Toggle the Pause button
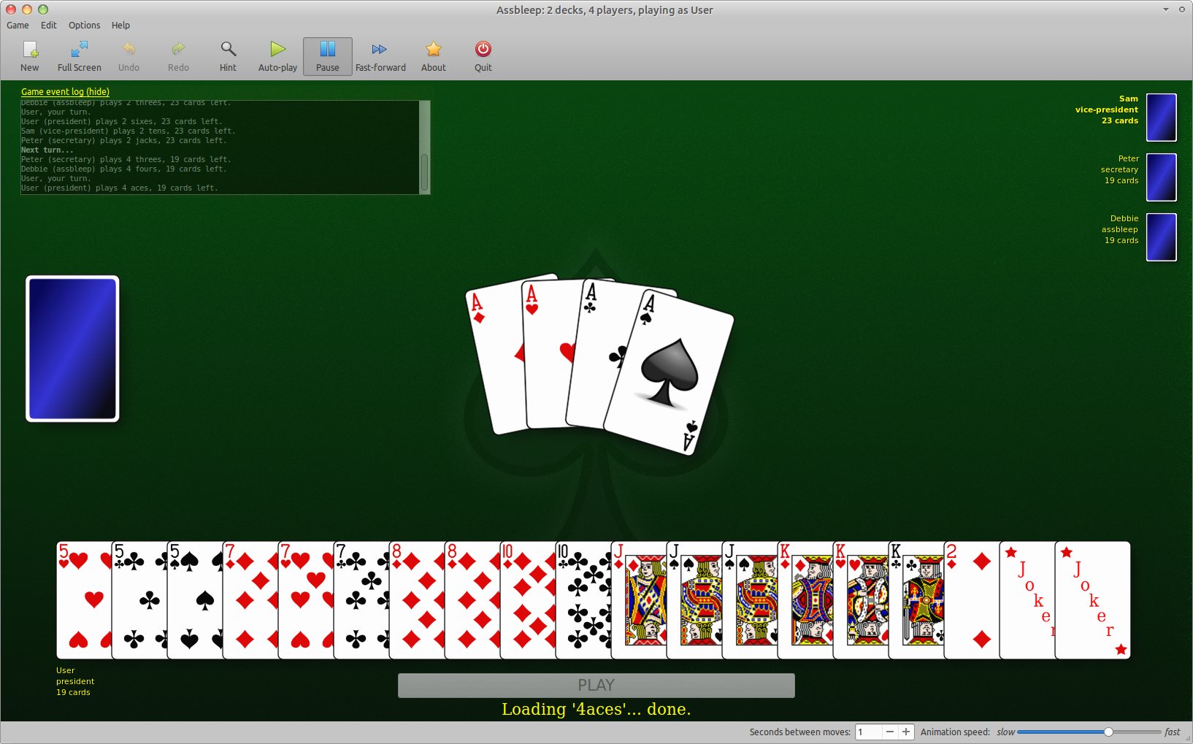 pos(328,56)
